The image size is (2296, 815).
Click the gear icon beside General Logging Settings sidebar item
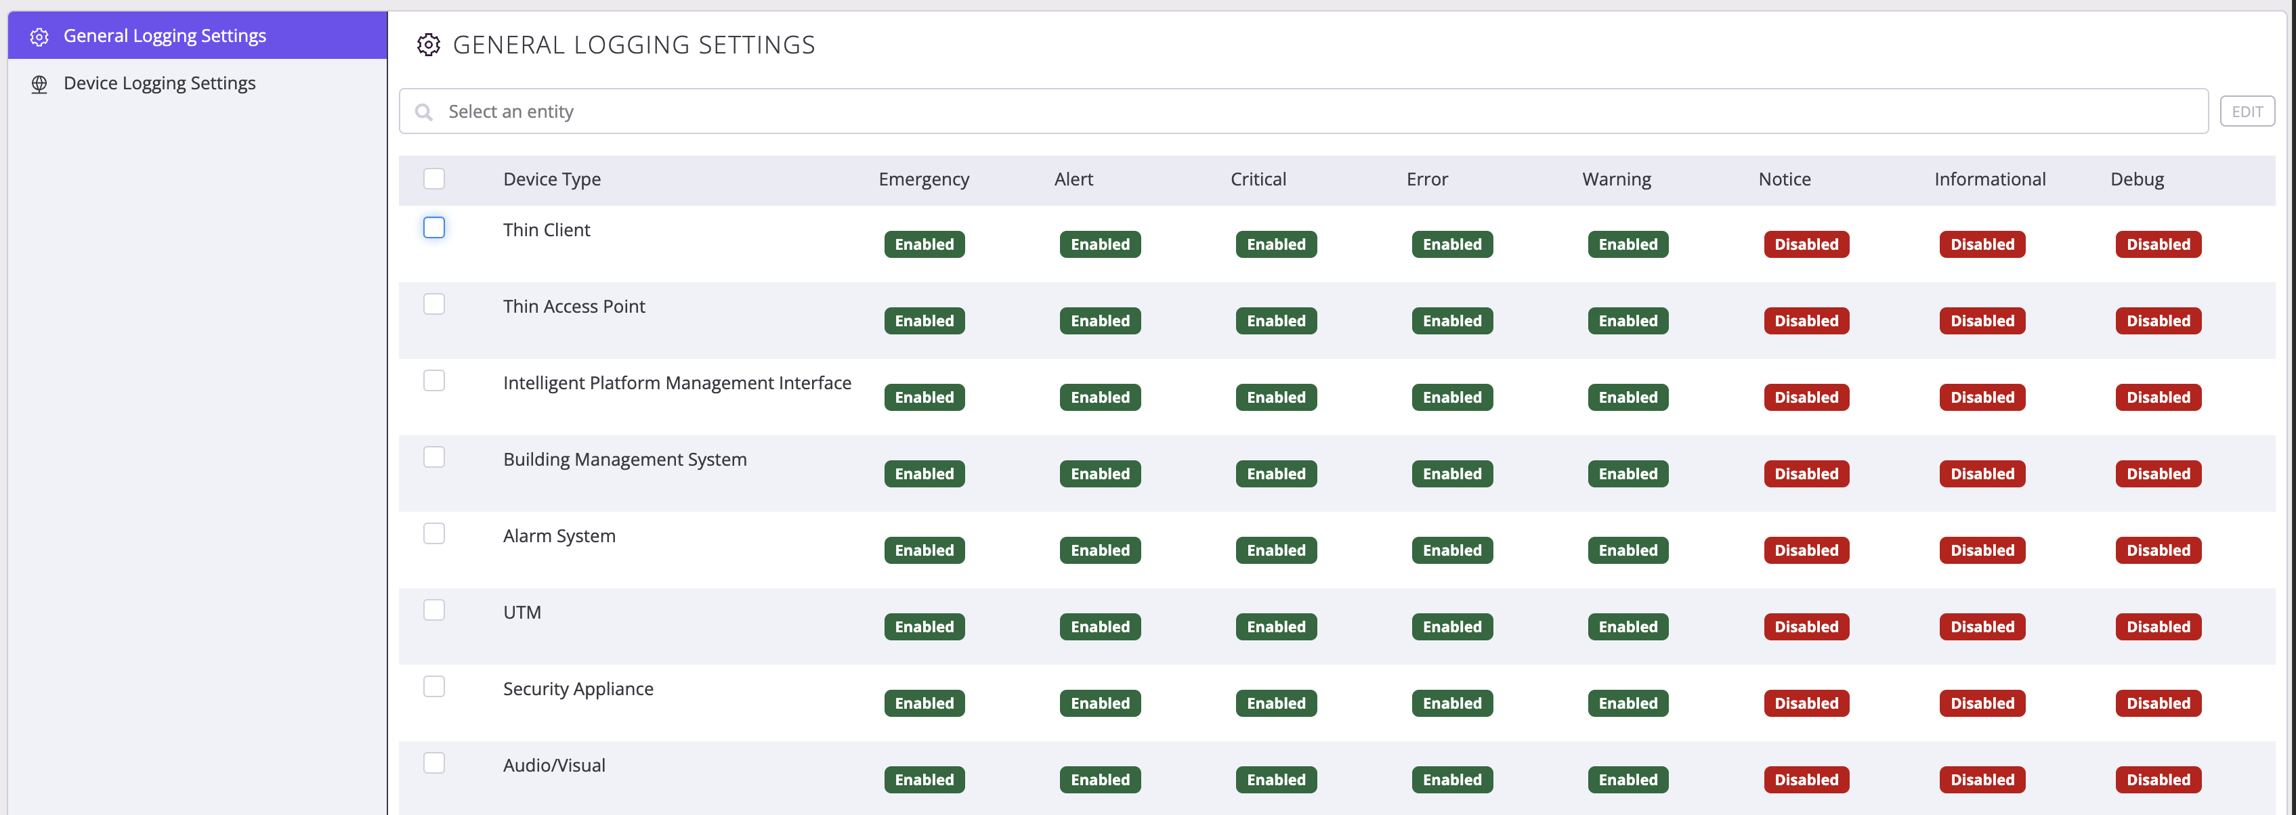click(39, 37)
